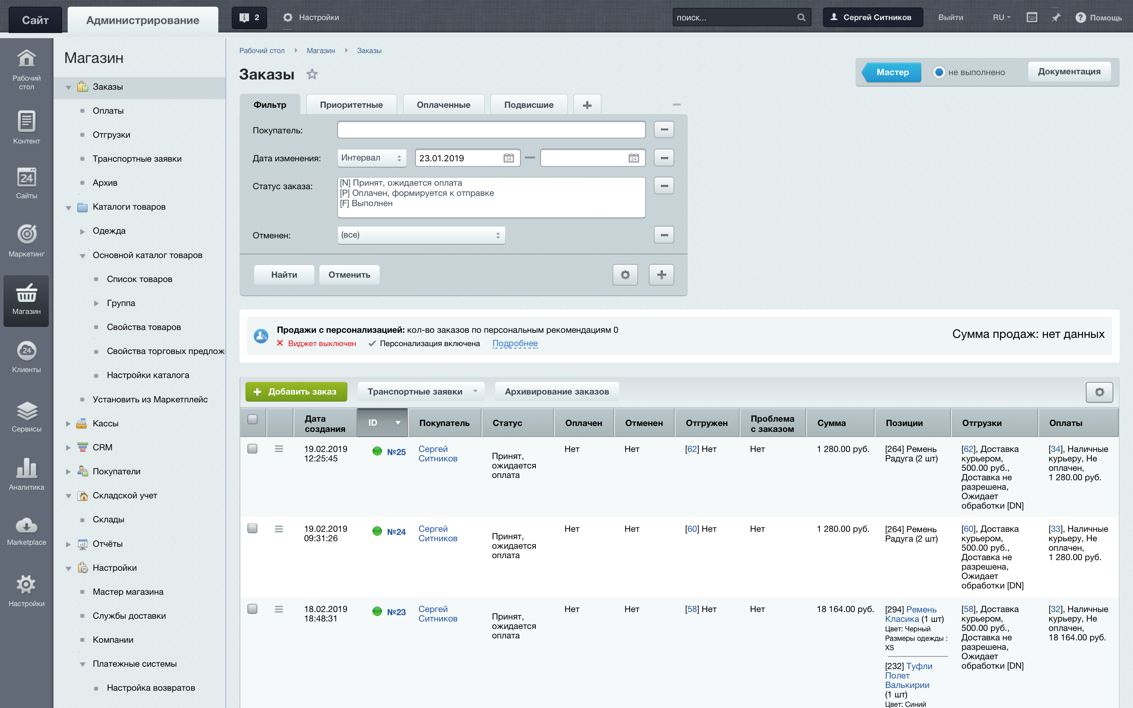Click the Аналитика chart icon

point(26,469)
